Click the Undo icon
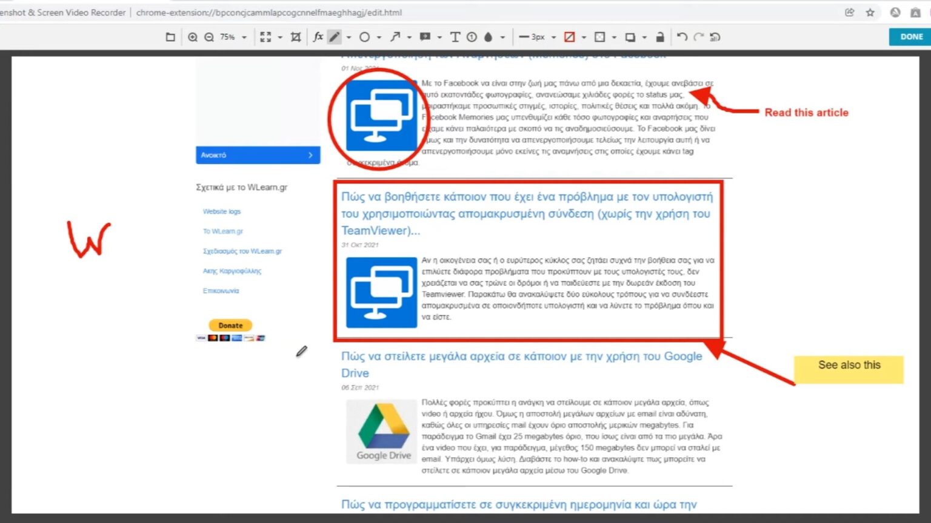 681,37
